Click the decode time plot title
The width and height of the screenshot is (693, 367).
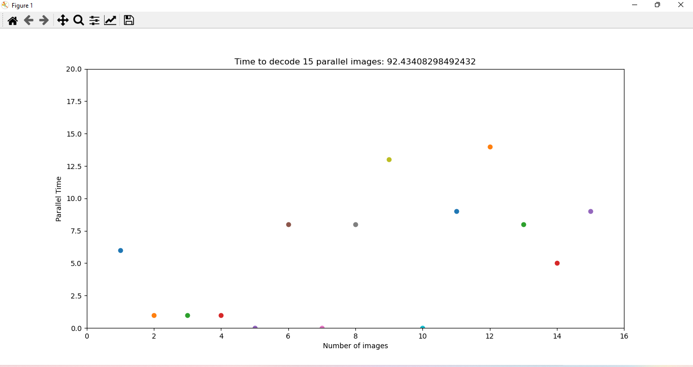355,61
